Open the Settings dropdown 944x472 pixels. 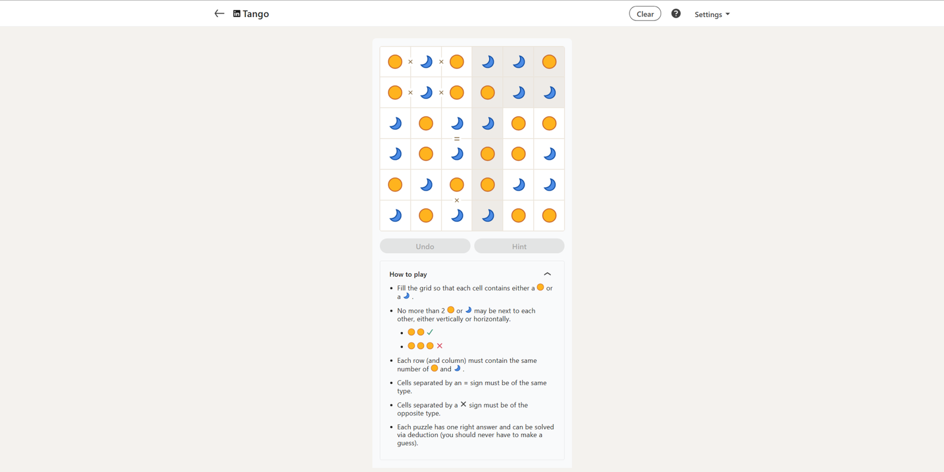(x=712, y=14)
